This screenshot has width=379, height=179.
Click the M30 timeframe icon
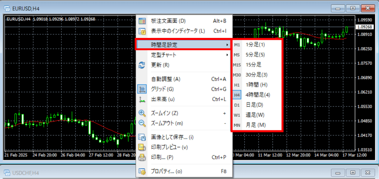click(237, 75)
